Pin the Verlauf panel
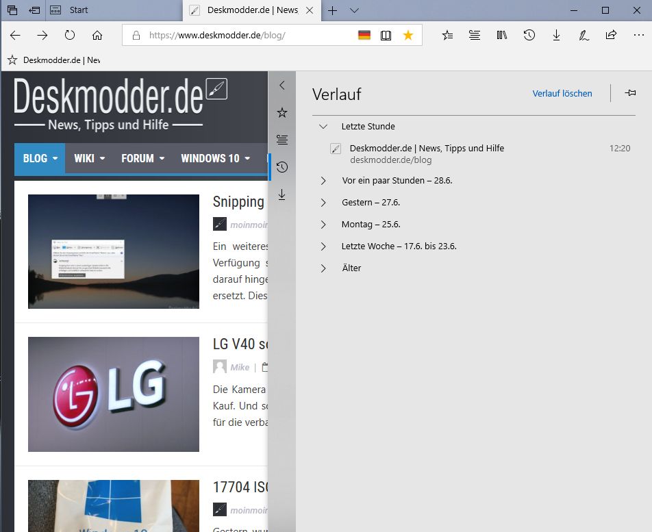The height and width of the screenshot is (532, 652). [x=630, y=93]
